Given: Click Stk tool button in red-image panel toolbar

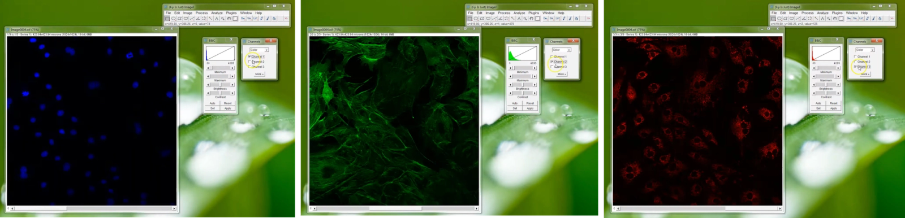Looking at the screenshot, I should (x=855, y=19).
